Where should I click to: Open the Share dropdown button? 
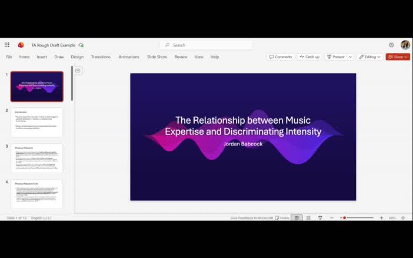coord(398,57)
